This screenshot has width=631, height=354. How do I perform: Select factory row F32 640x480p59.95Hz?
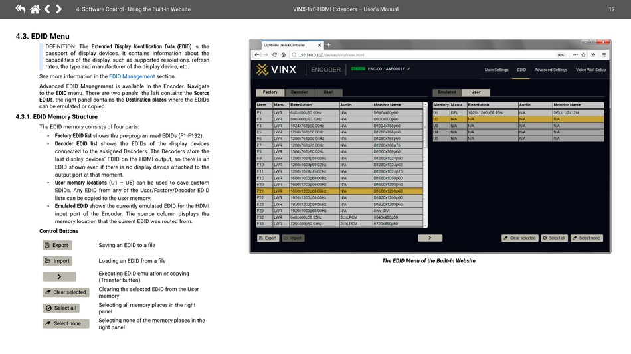coord(339,217)
